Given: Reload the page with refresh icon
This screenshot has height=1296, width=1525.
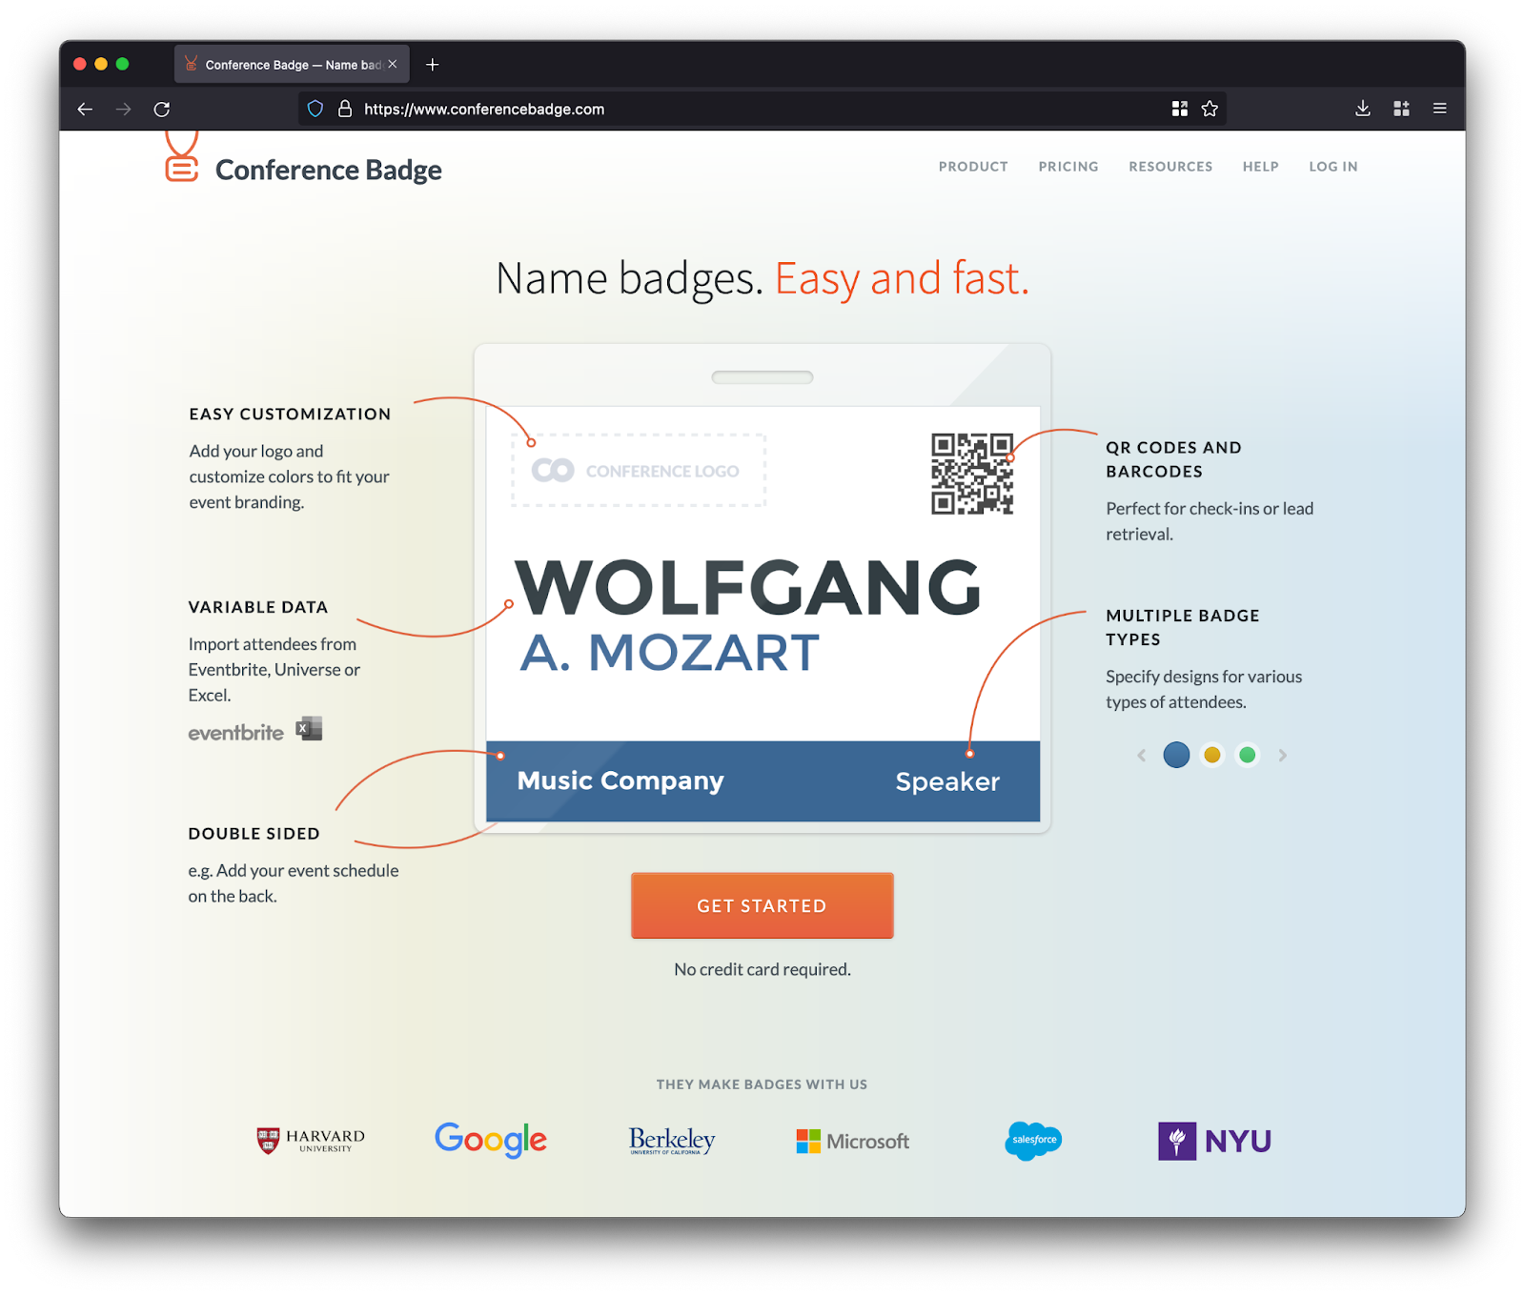Looking at the screenshot, I should [x=162, y=110].
